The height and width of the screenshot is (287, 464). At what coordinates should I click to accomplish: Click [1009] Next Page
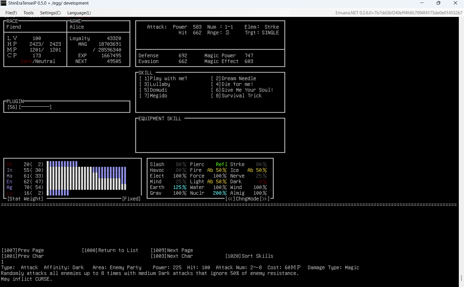click(172, 250)
